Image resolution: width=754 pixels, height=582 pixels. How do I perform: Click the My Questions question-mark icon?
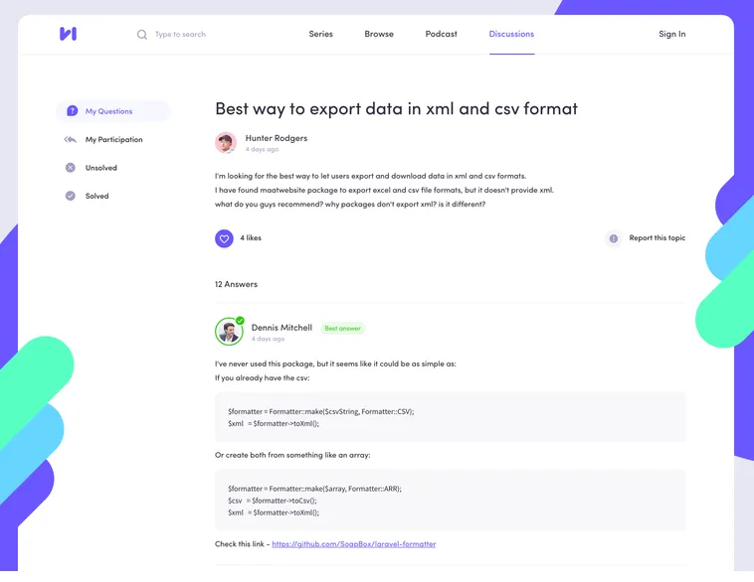click(x=71, y=111)
